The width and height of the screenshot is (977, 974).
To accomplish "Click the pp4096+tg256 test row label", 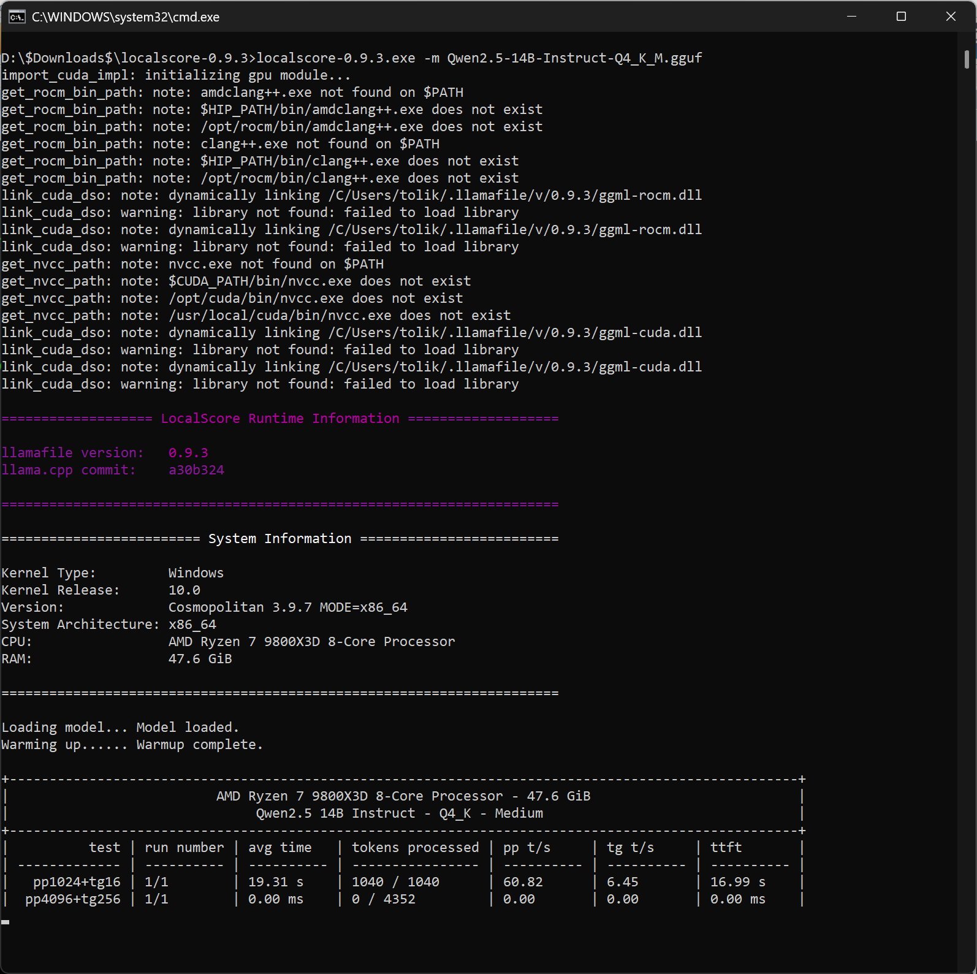I will pyautogui.click(x=73, y=899).
